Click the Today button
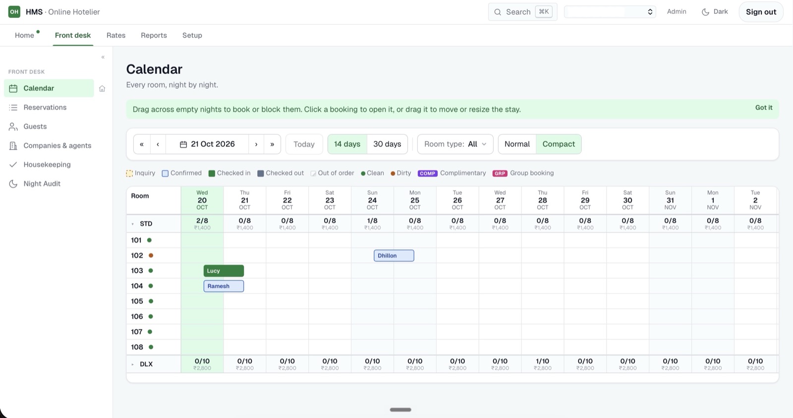Image resolution: width=793 pixels, height=418 pixels. [x=304, y=144]
